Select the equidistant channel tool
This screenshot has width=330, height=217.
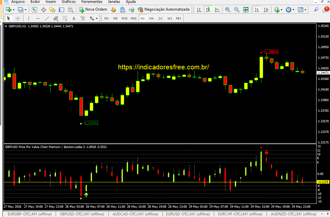[x=56, y=19]
